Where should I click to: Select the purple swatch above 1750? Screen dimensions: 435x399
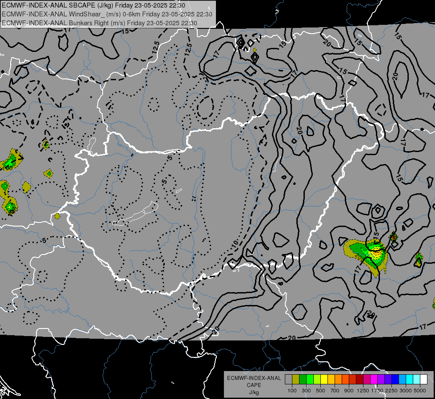tap(381, 379)
